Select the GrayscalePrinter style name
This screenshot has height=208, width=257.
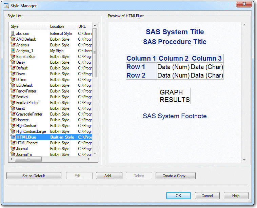pos(29,114)
